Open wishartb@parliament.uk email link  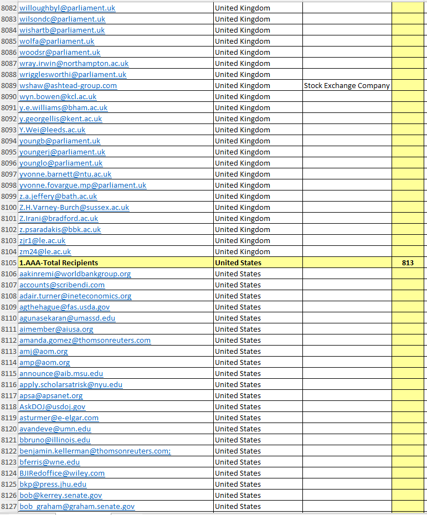click(x=62, y=30)
